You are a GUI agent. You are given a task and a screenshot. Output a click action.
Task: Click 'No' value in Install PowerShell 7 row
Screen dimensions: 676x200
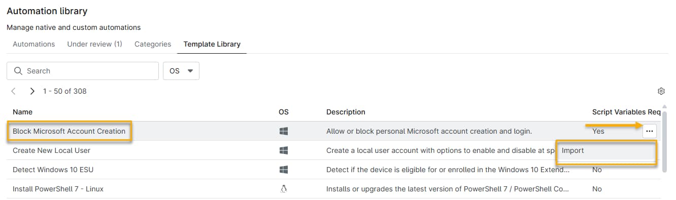point(597,189)
